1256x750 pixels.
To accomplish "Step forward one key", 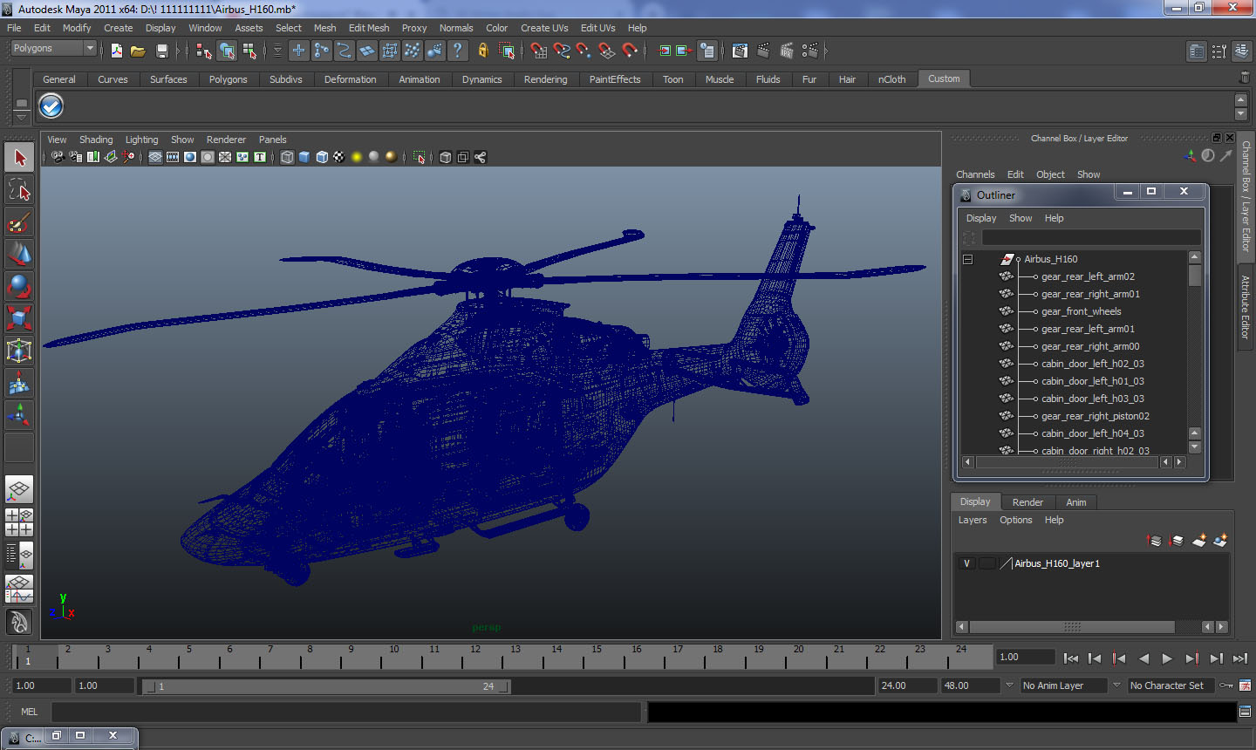I will click(1191, 658).
